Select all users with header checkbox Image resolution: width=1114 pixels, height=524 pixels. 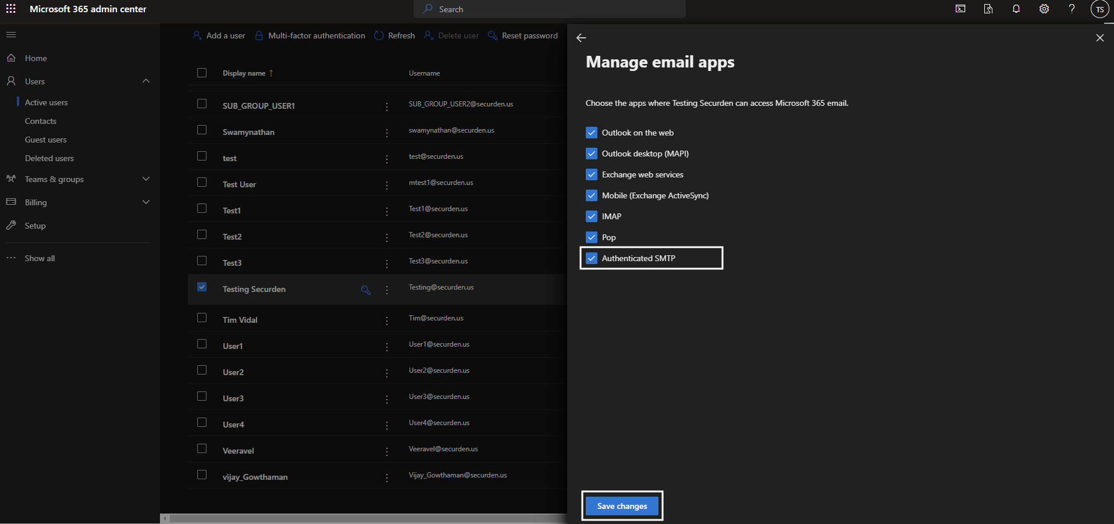coord(202,73)
